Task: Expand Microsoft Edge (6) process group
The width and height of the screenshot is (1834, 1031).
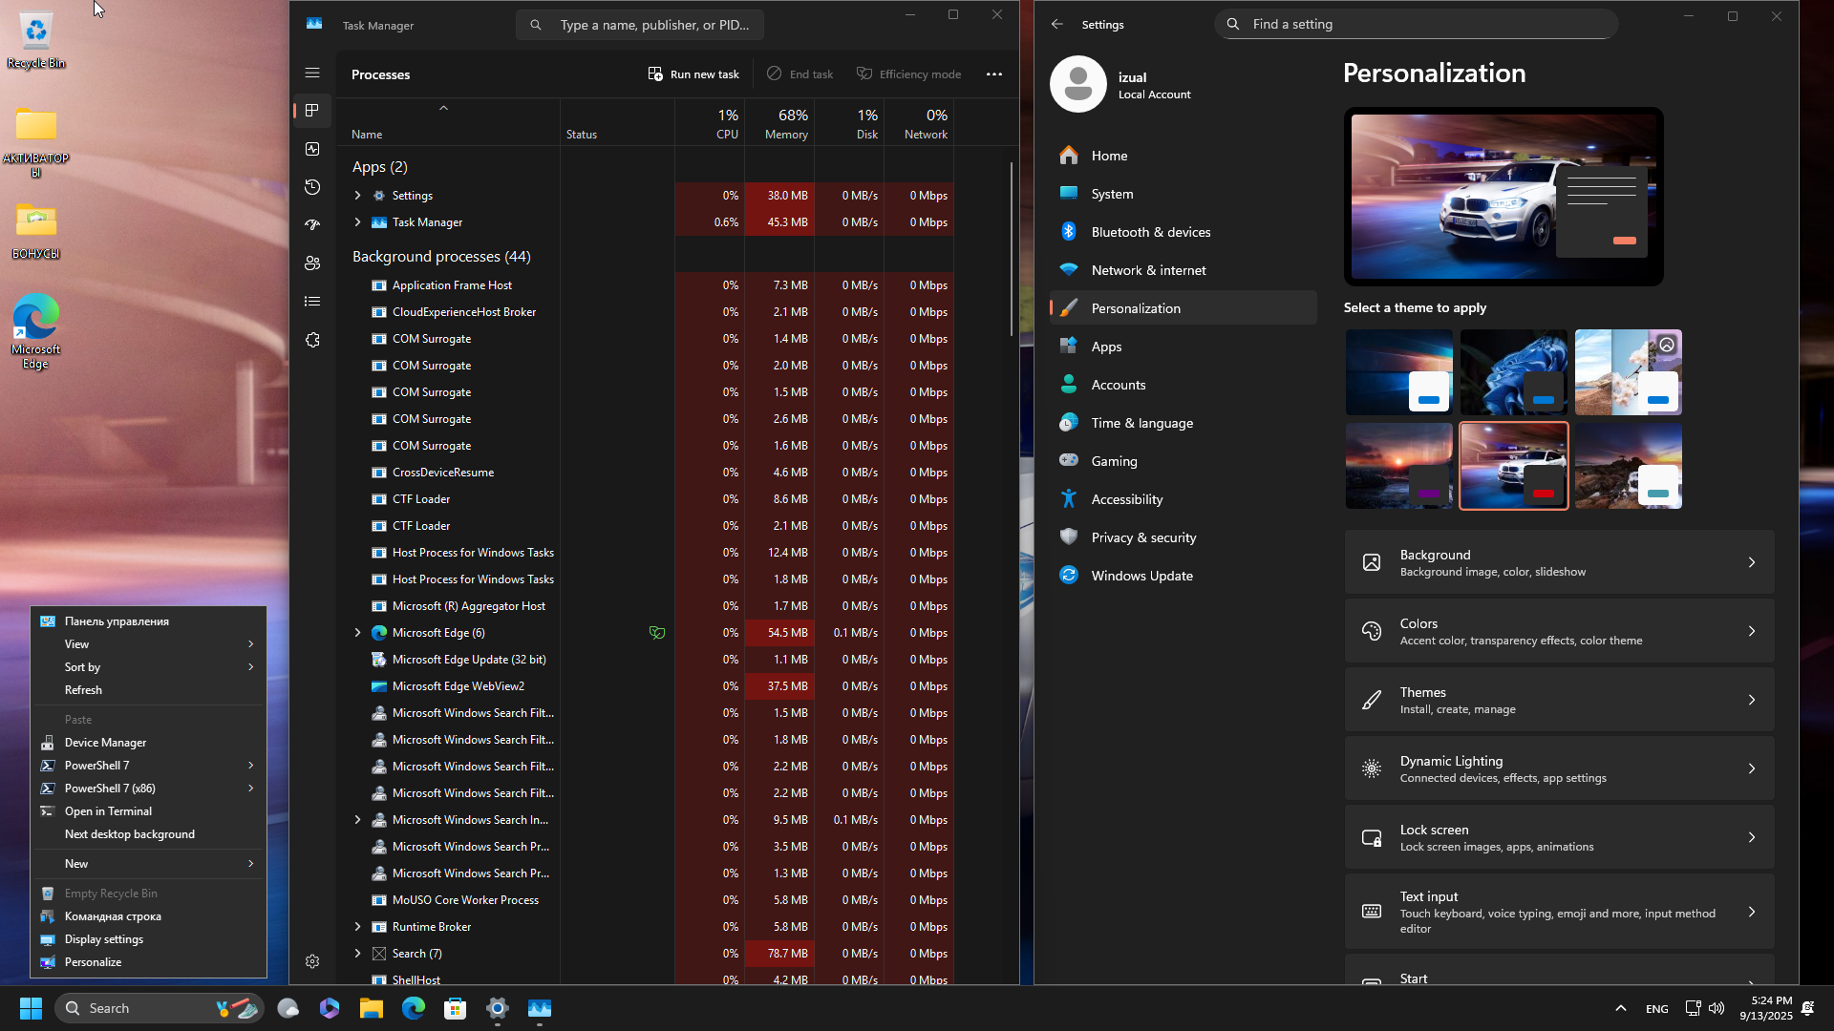Action: 357,632
